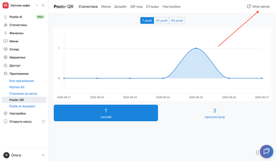Image resolution: width=276 pixels, height=161 pixels.
Task: Click the Меню book icon in sidebar
Action: click(5, 41)
